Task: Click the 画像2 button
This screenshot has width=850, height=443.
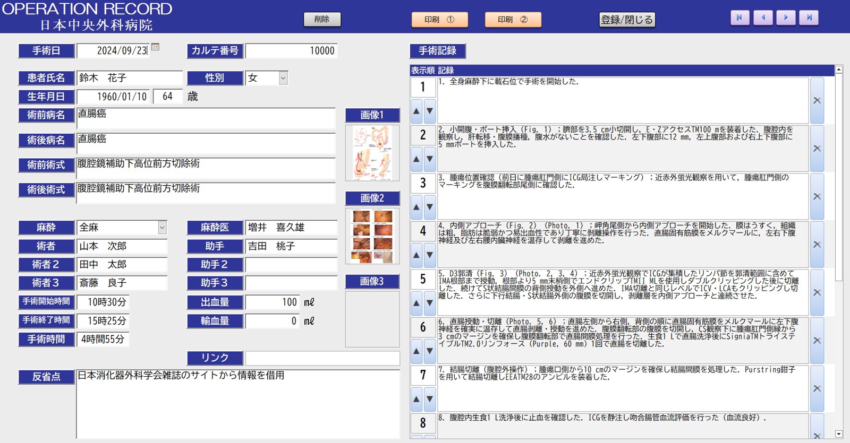Action: (372, 198)
